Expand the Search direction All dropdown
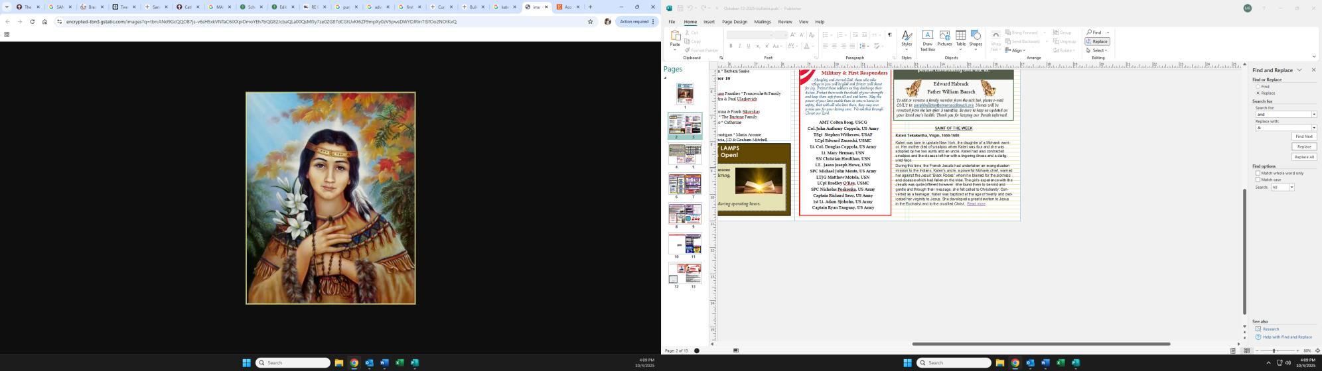Image resolution: width=1322 pixels, height=371 pixels. point(1291,187)
